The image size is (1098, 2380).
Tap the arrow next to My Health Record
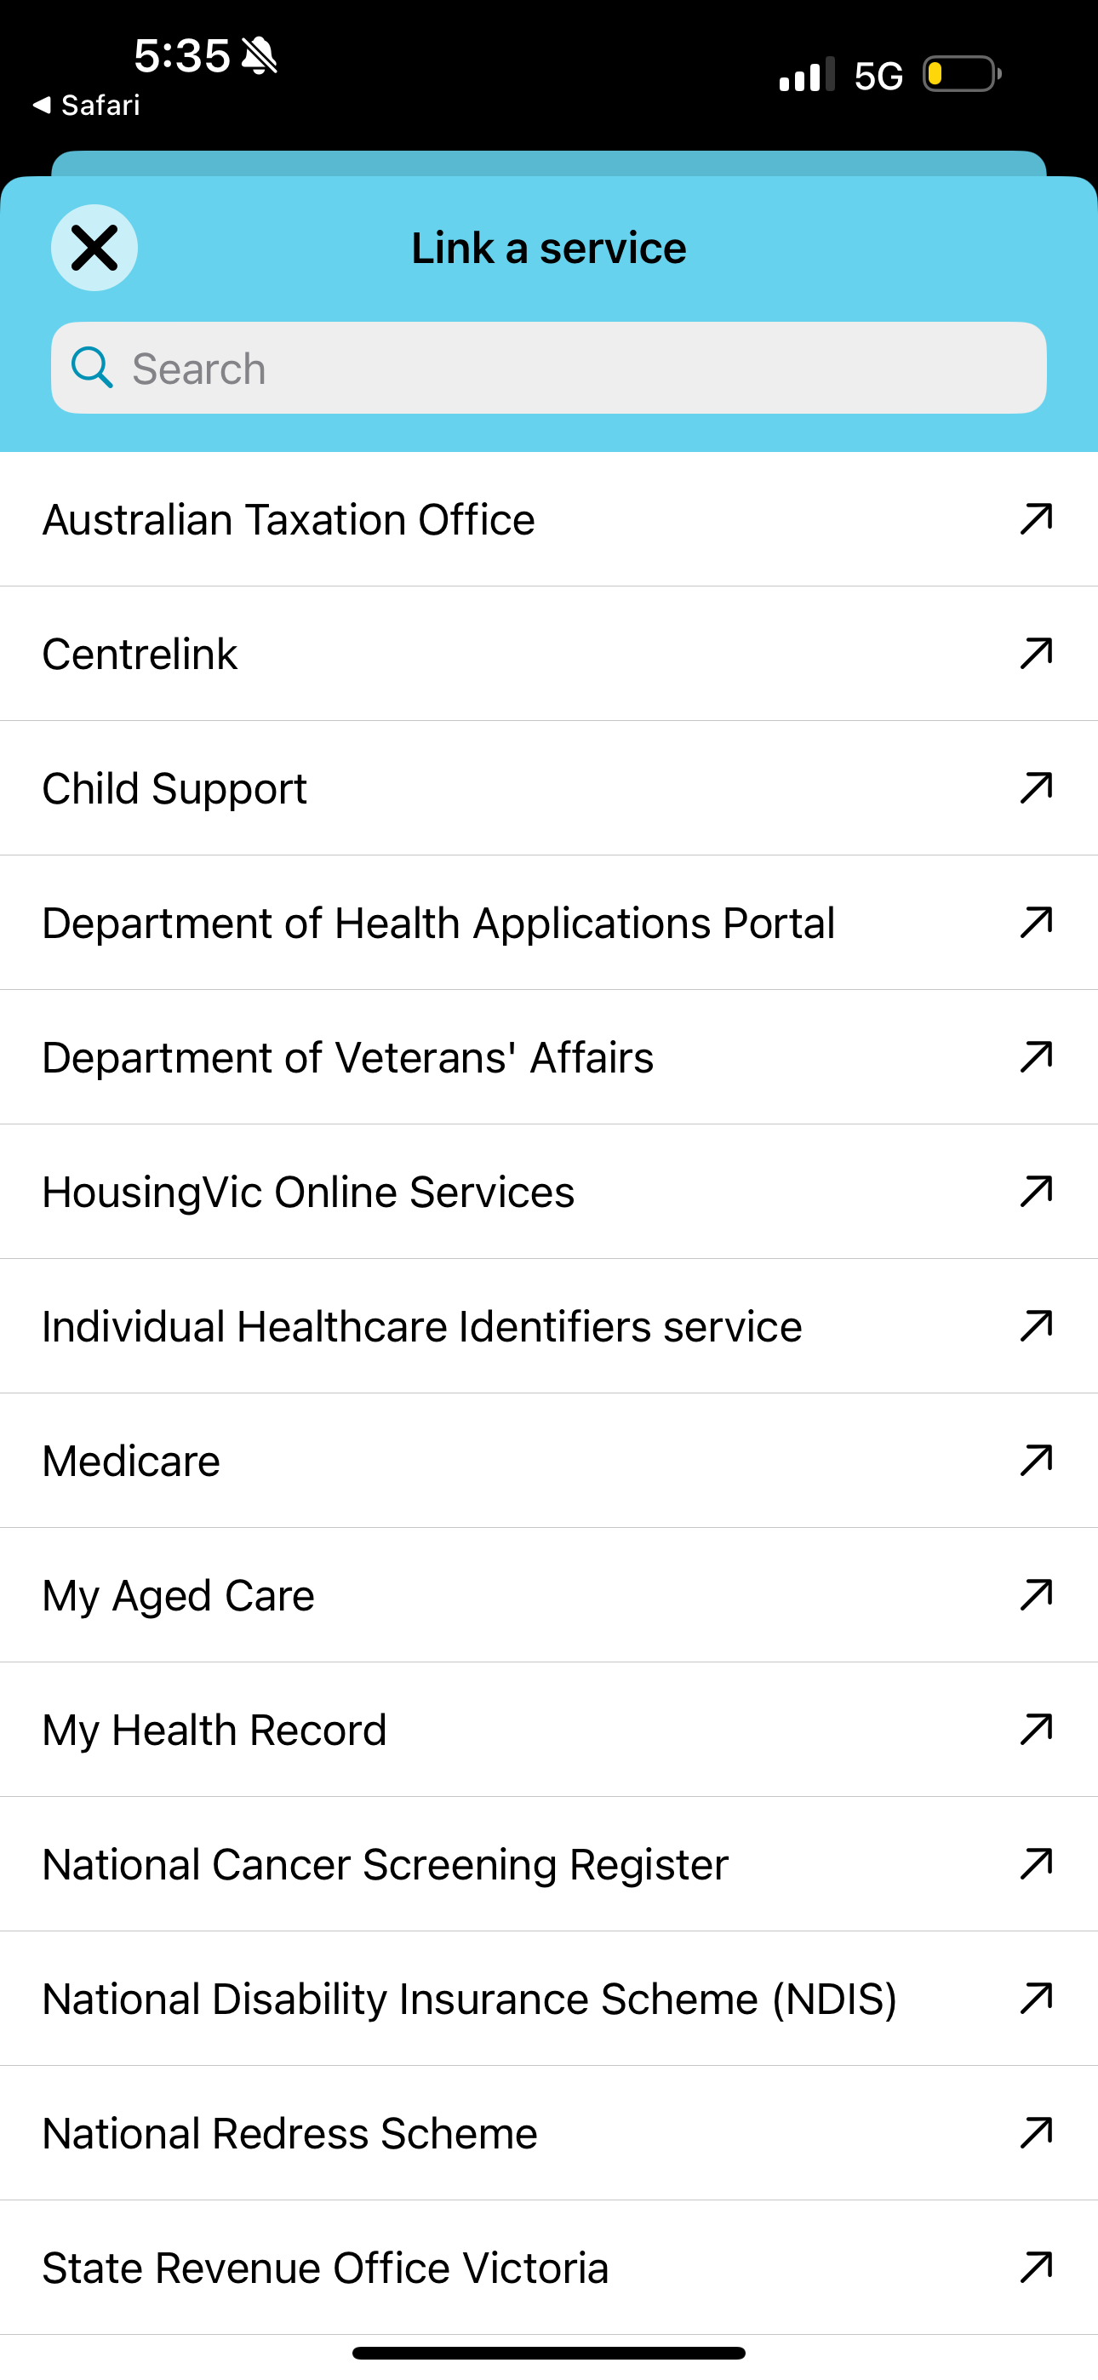click(1036, 1730)
